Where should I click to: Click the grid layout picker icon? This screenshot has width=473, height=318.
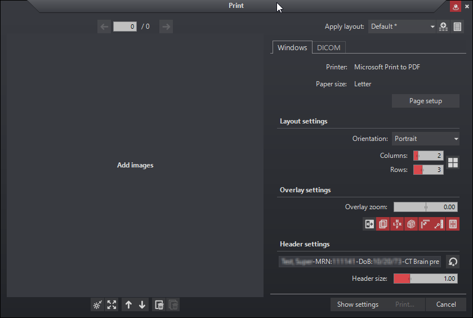pos(453,163)
